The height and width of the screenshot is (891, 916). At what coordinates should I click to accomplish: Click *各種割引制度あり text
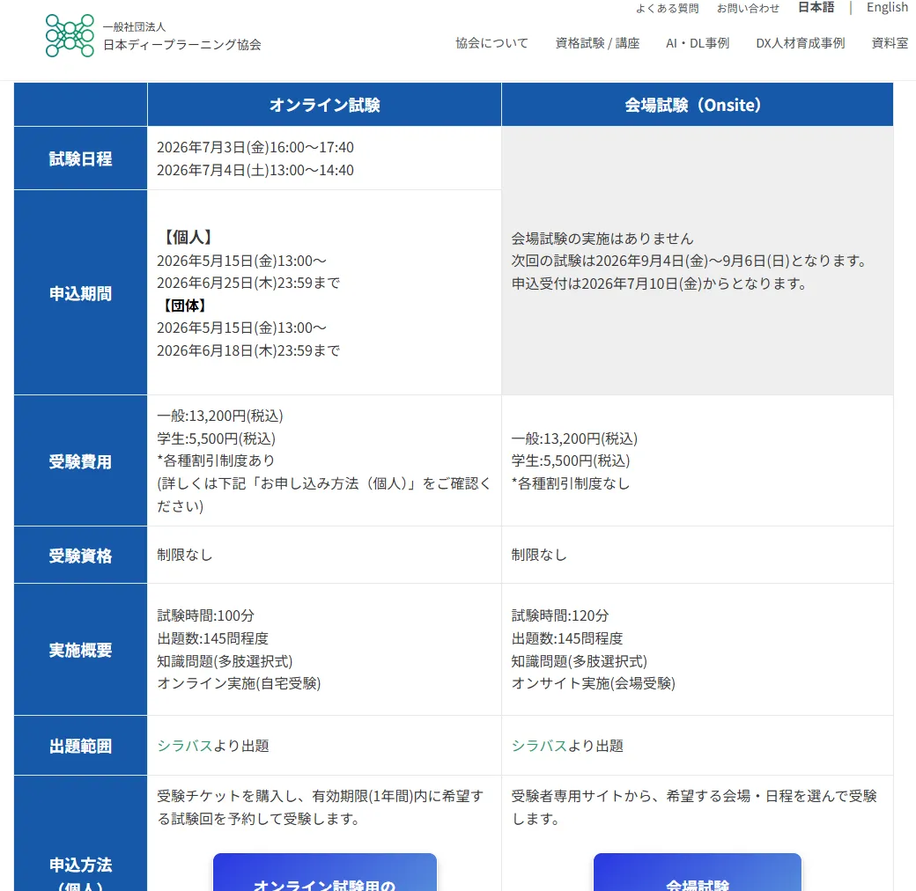pyautogui.click(x=216, y=460)
